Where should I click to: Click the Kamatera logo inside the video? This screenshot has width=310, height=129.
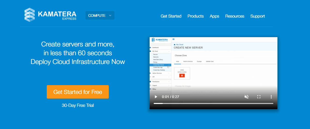pos(160,40)
